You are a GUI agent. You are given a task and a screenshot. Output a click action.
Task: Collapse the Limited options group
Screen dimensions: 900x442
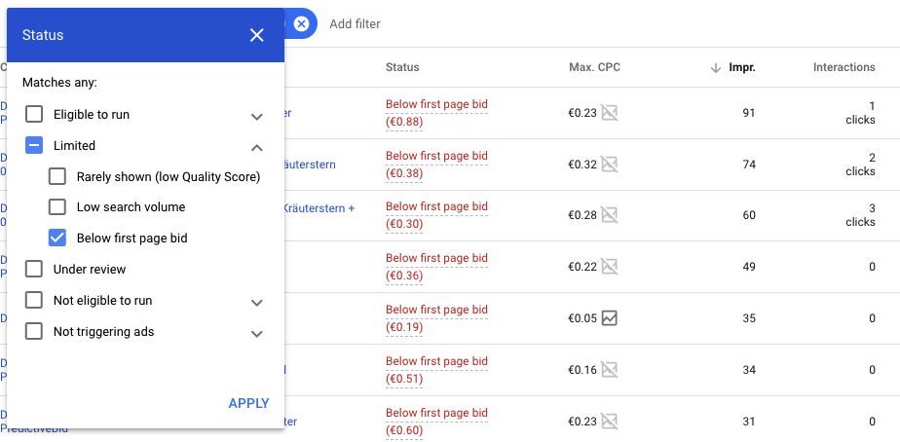(x=256, y=148)
